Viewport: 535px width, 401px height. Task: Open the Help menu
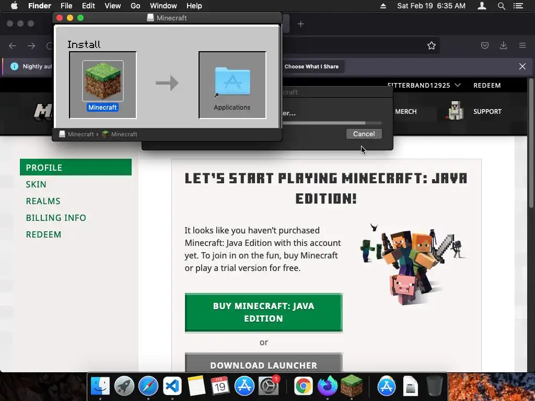point(194,6)
